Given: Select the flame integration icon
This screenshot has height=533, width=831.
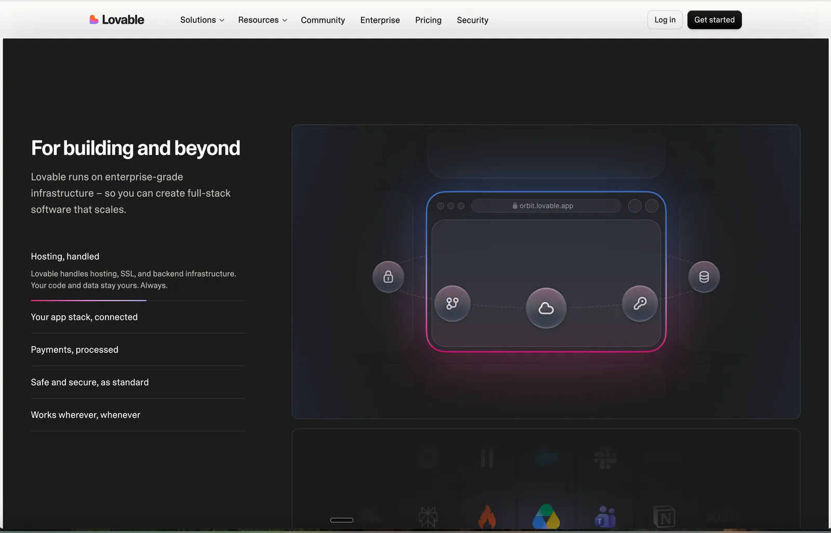Looking at the screenshot, I should (487, 516).
